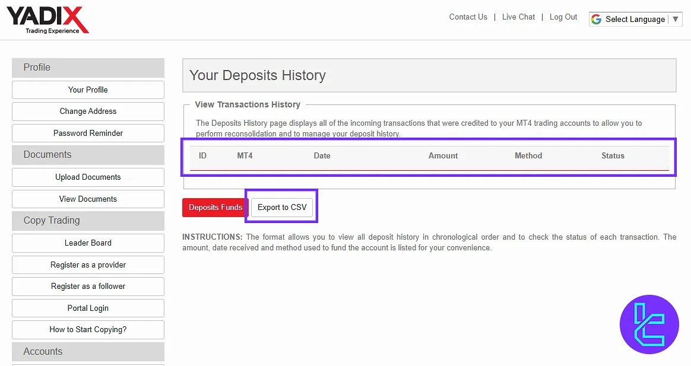Click the Copy Trading section header
The image size is (691, 366).
coord(88,220)
